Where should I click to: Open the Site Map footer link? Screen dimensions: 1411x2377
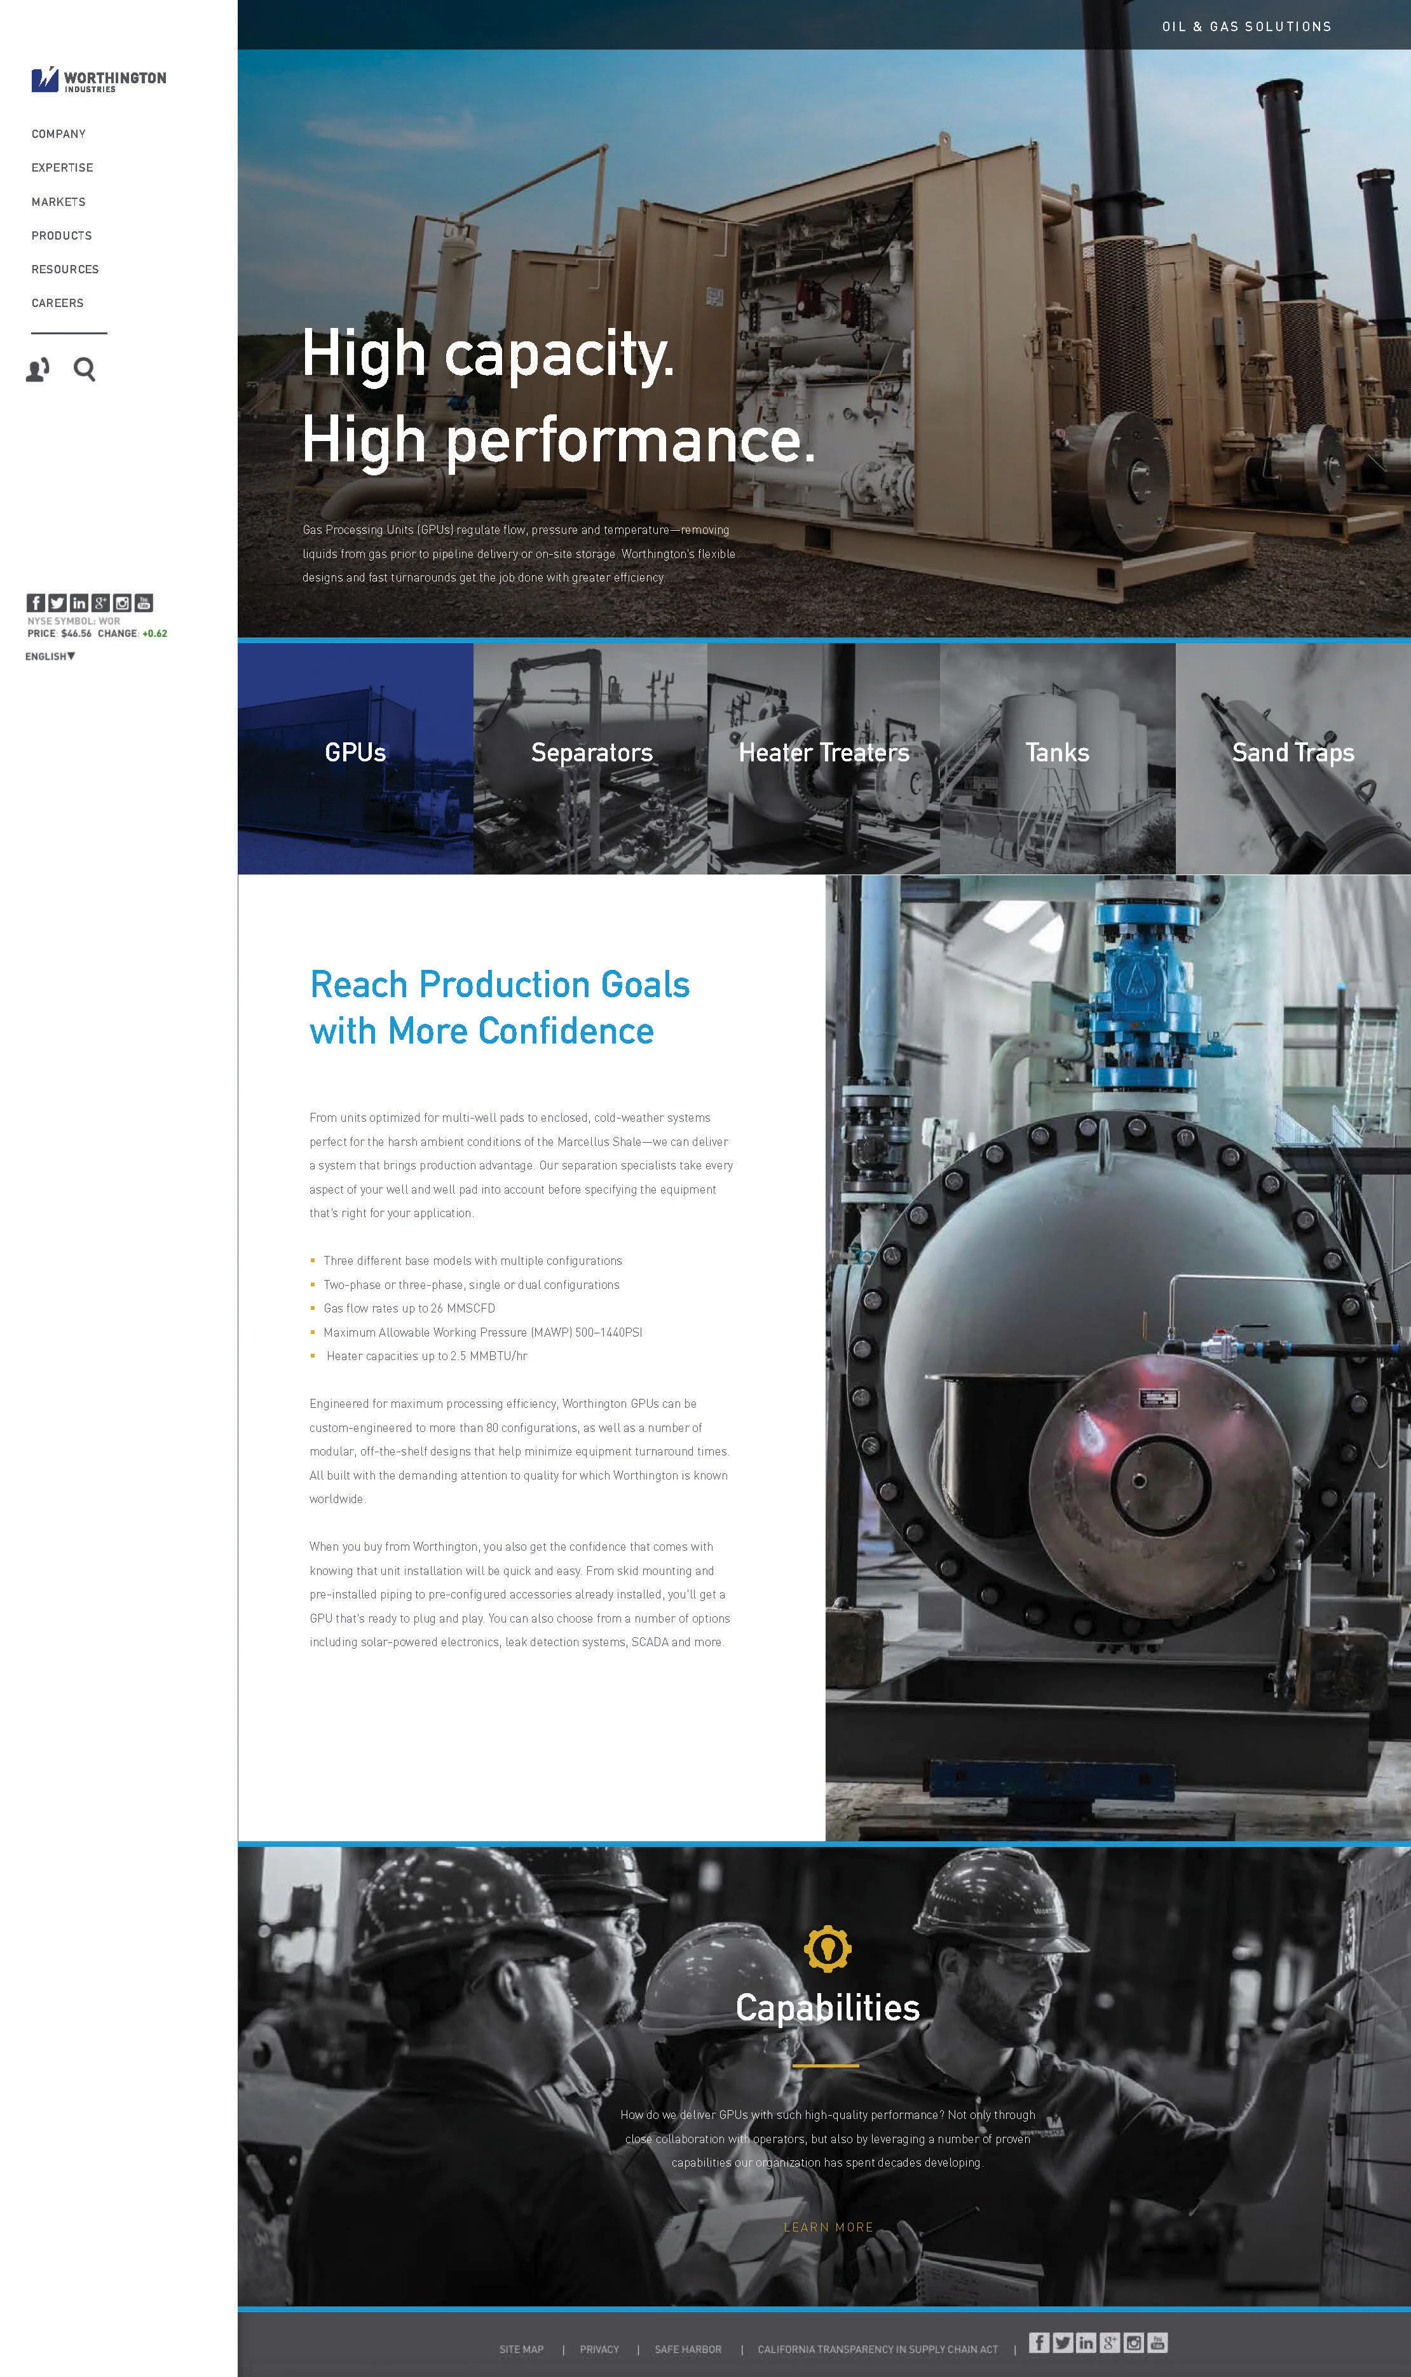point(522,2350)
